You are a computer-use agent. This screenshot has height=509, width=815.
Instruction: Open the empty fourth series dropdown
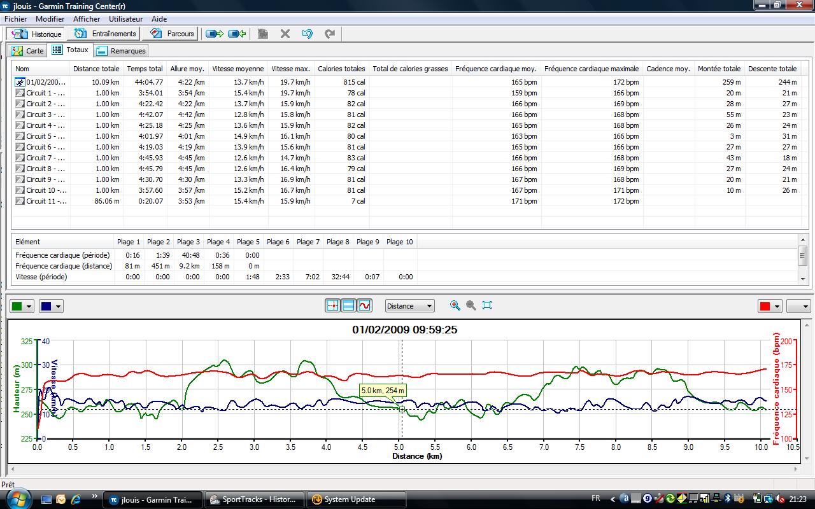[798, 306]
